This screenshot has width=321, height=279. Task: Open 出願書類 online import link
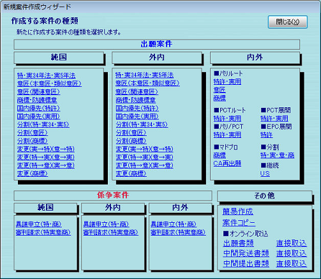[239, 243]
